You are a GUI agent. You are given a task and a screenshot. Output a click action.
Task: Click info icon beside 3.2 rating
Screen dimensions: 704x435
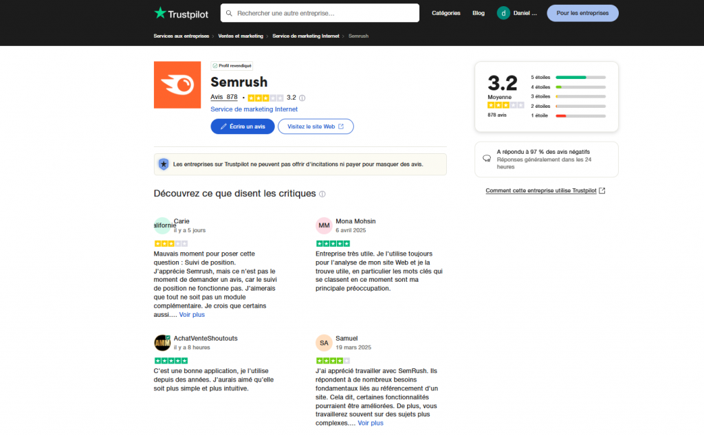point(302,98)
